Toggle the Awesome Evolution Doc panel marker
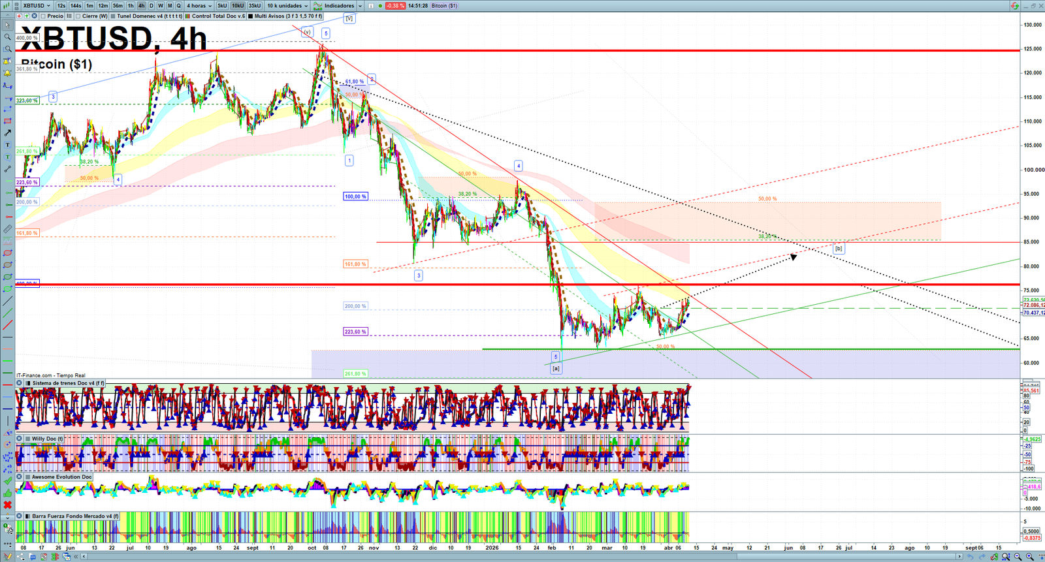 click(x=27, y=477)
